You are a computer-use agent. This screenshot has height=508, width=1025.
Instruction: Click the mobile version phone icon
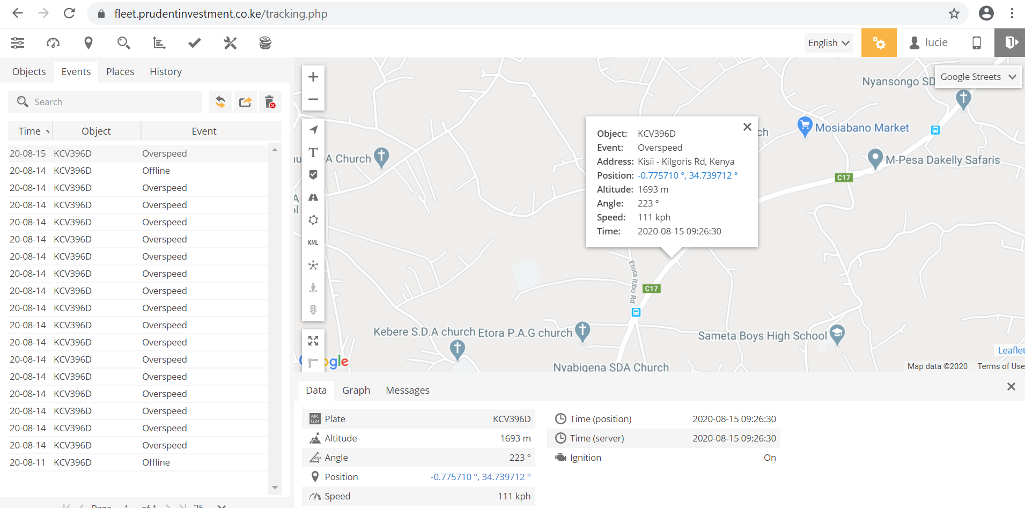pyautogui.click(x=976, y=43)
